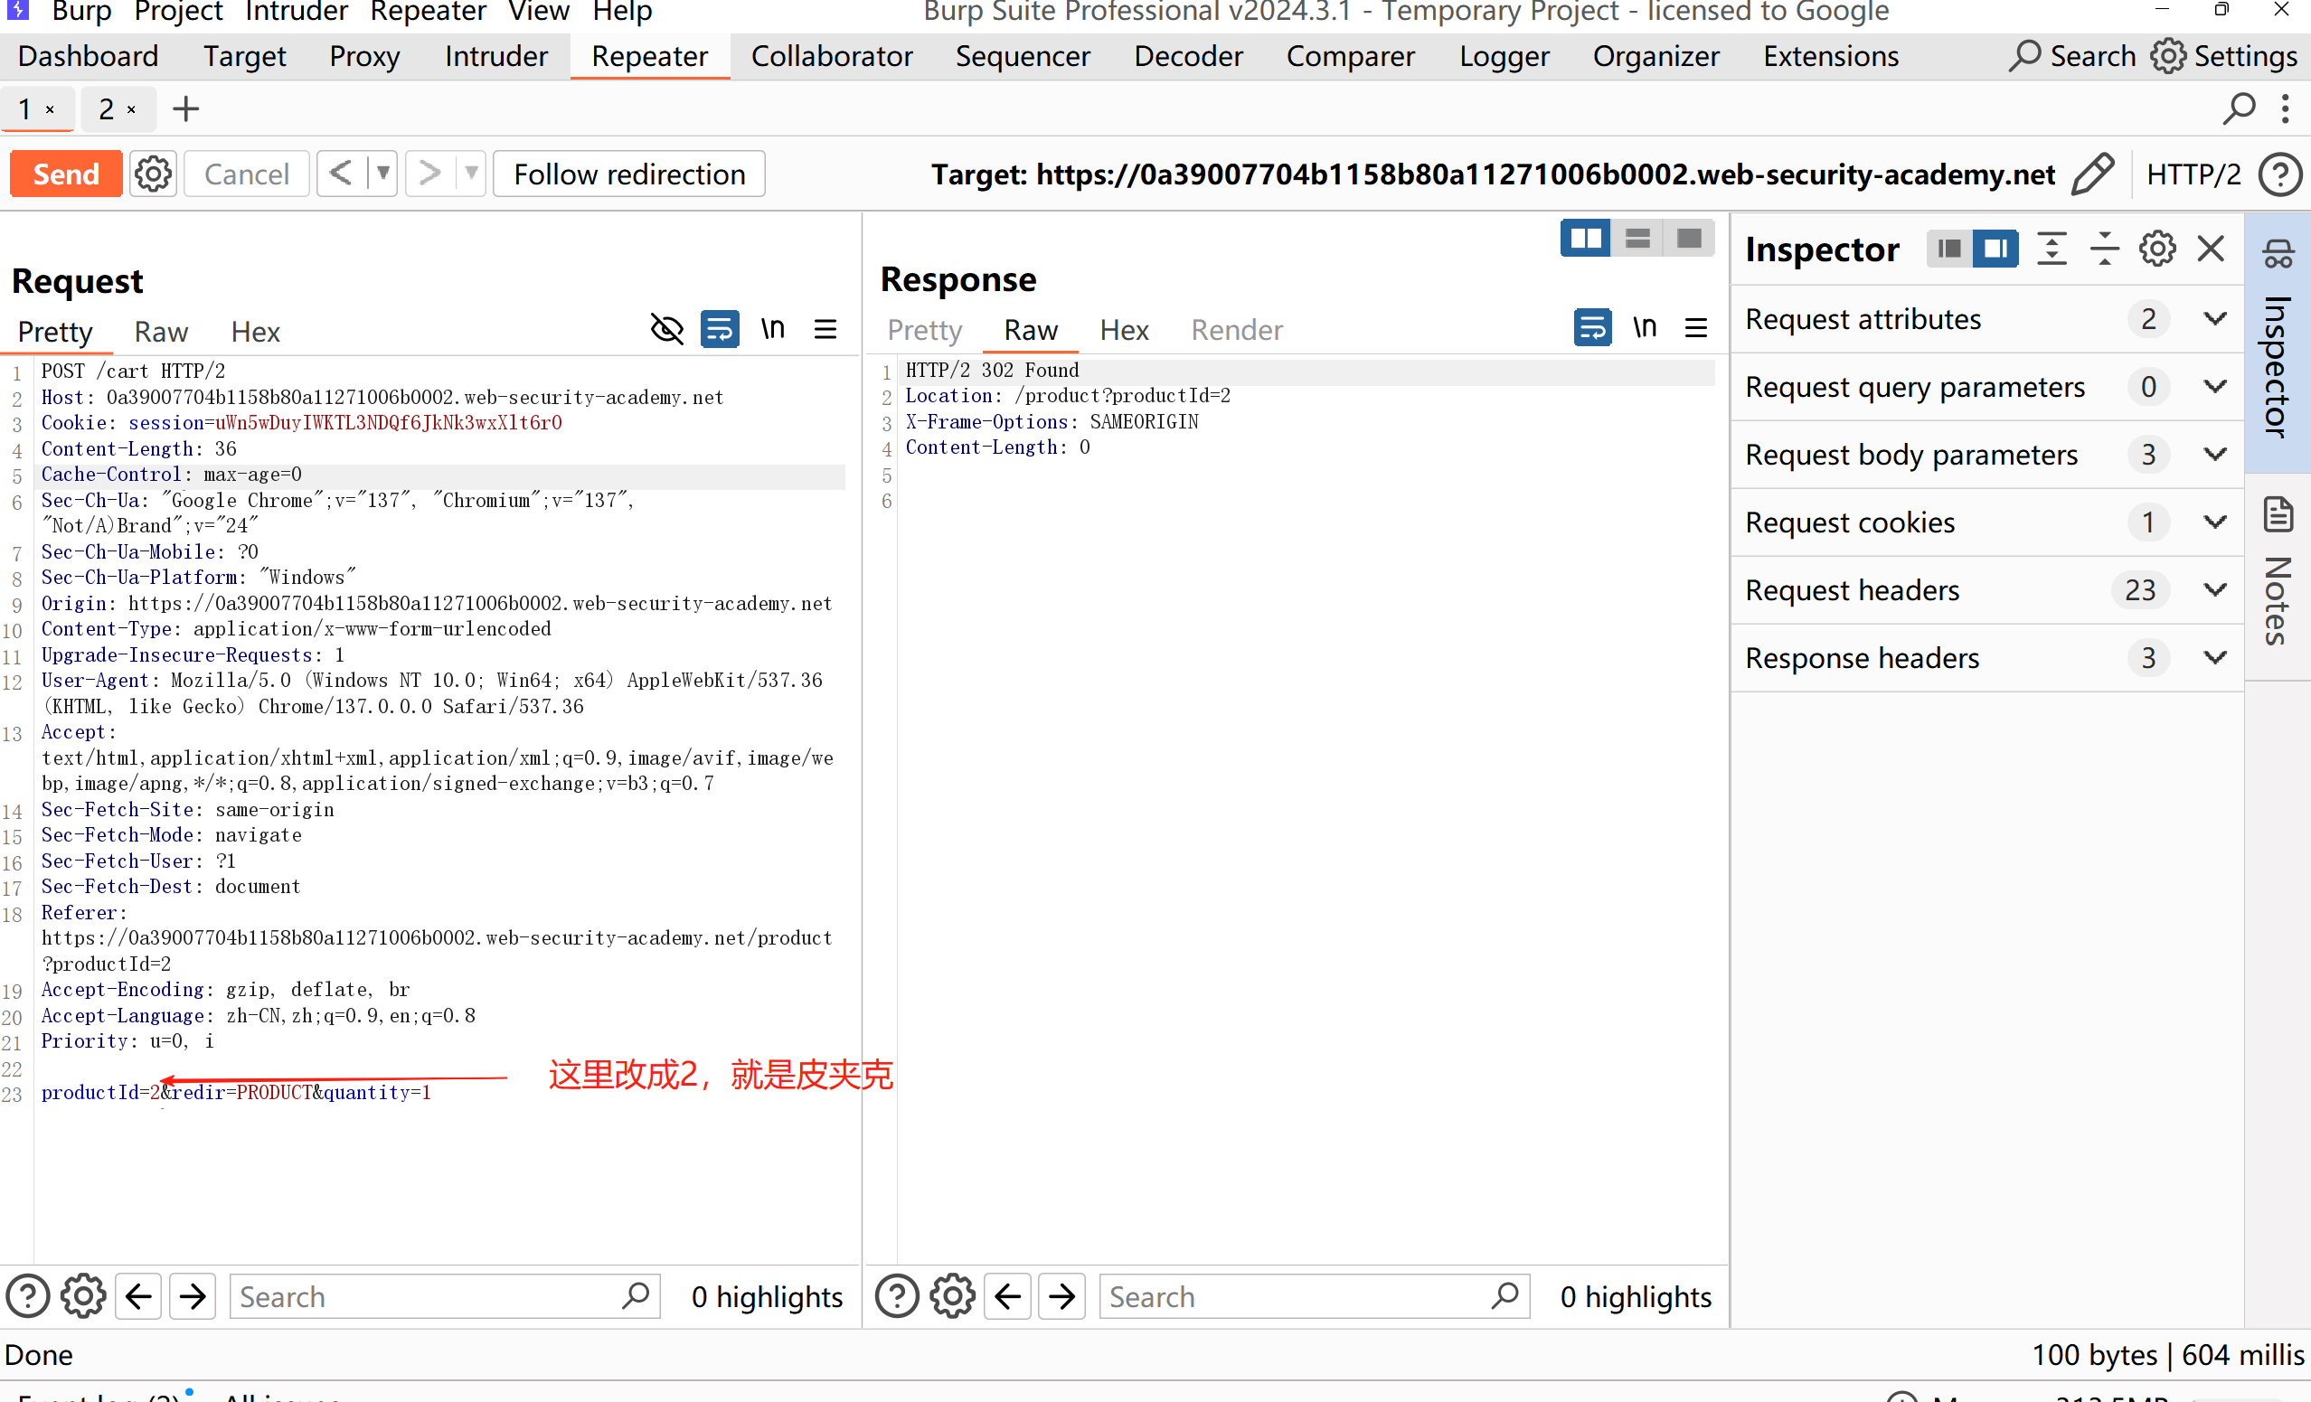Select the side-by-side layout view button
The width and height of the screenshot is (2311, 1402).
pos(1585,239)
